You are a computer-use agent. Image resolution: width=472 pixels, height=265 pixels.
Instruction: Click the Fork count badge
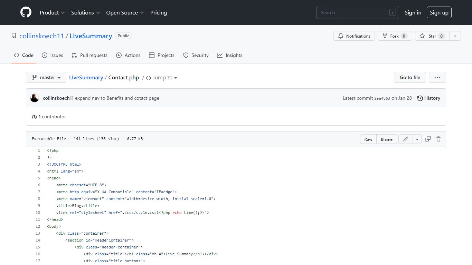coord(404,36)
